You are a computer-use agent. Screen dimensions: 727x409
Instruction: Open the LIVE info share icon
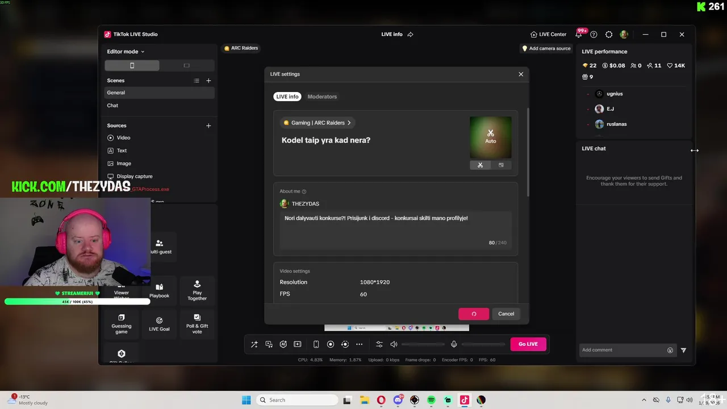click(x=410, y=34)
